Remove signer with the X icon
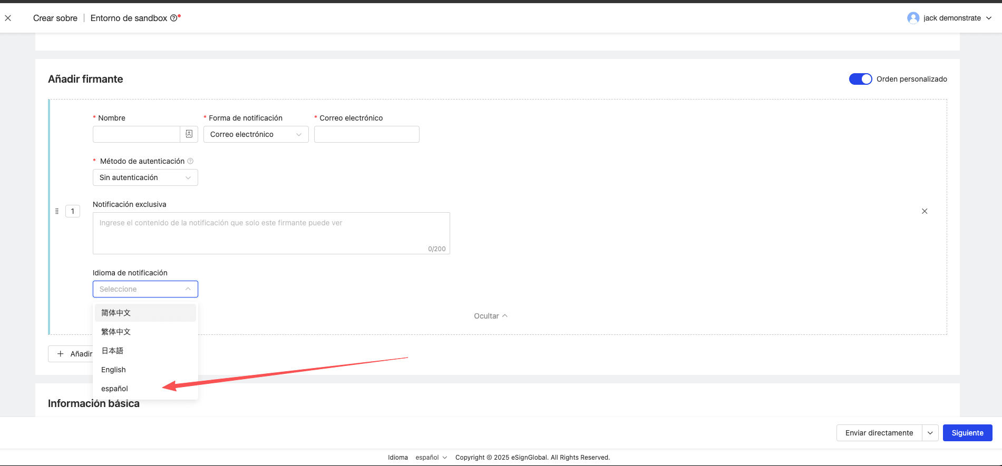Viewport: 1002px width, 466px height. pyautogui.click(x=924, y=211)
